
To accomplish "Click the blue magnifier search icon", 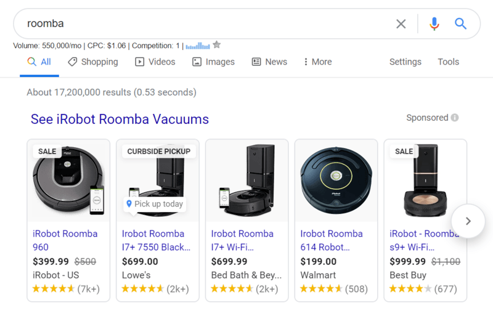I will (x=460, y=23).
